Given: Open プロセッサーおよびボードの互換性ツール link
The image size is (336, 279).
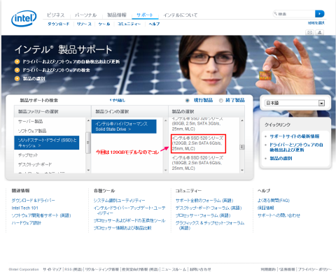Looking at the screenshot, I should click(x=129, y=220).
